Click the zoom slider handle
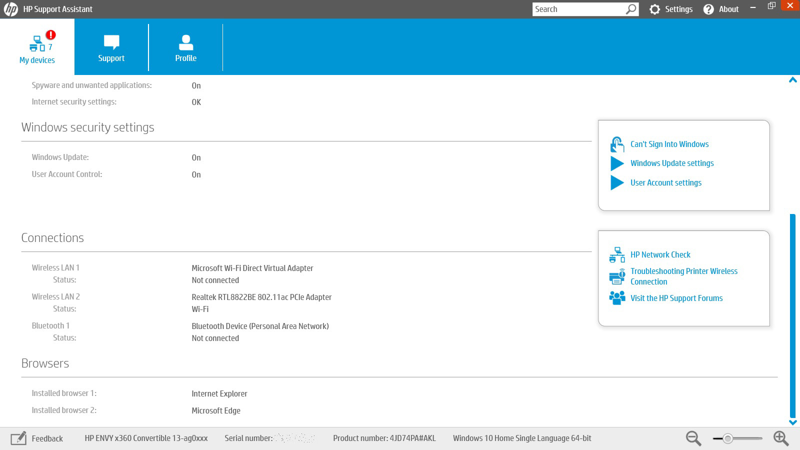800x450 pixels. (x=728, y=438)
